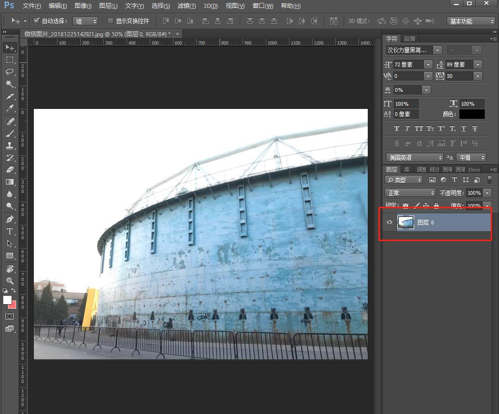Click the black text 颜色 swatch
Viewport: 499px width, 414px height.
(x=472, y=114)
